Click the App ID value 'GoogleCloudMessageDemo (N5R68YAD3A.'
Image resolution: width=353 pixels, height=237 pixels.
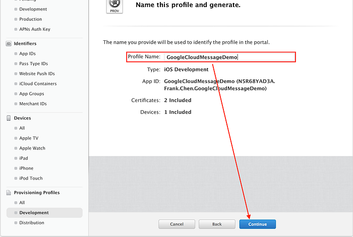pos(219,82)
